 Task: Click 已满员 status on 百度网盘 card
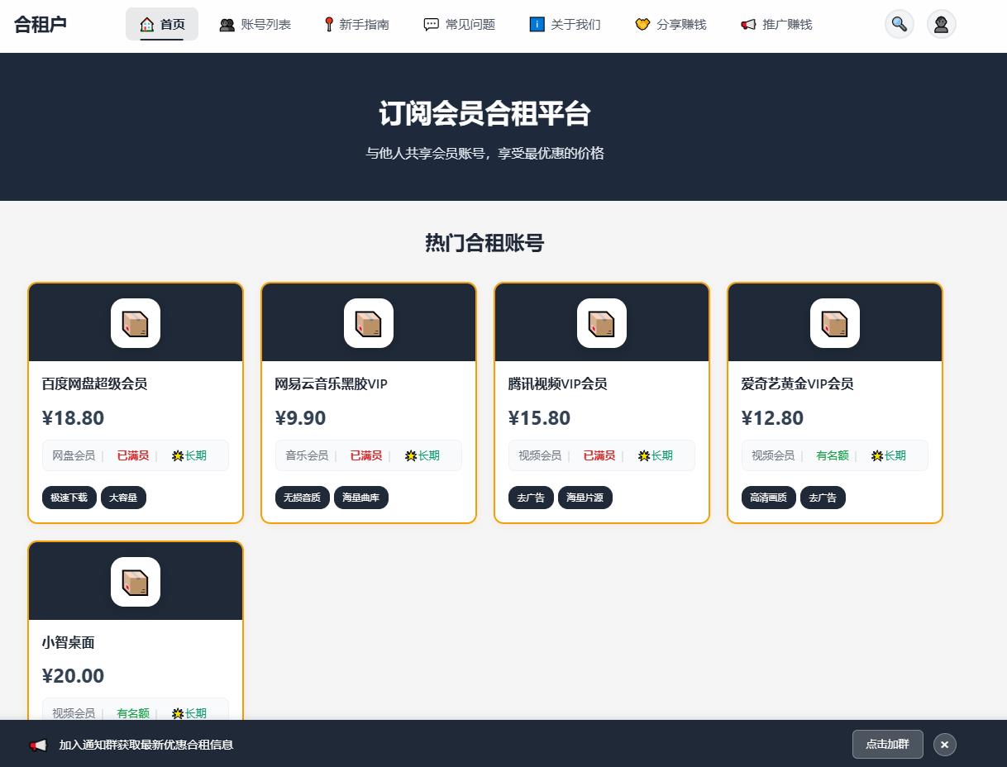tap(133, 455)
